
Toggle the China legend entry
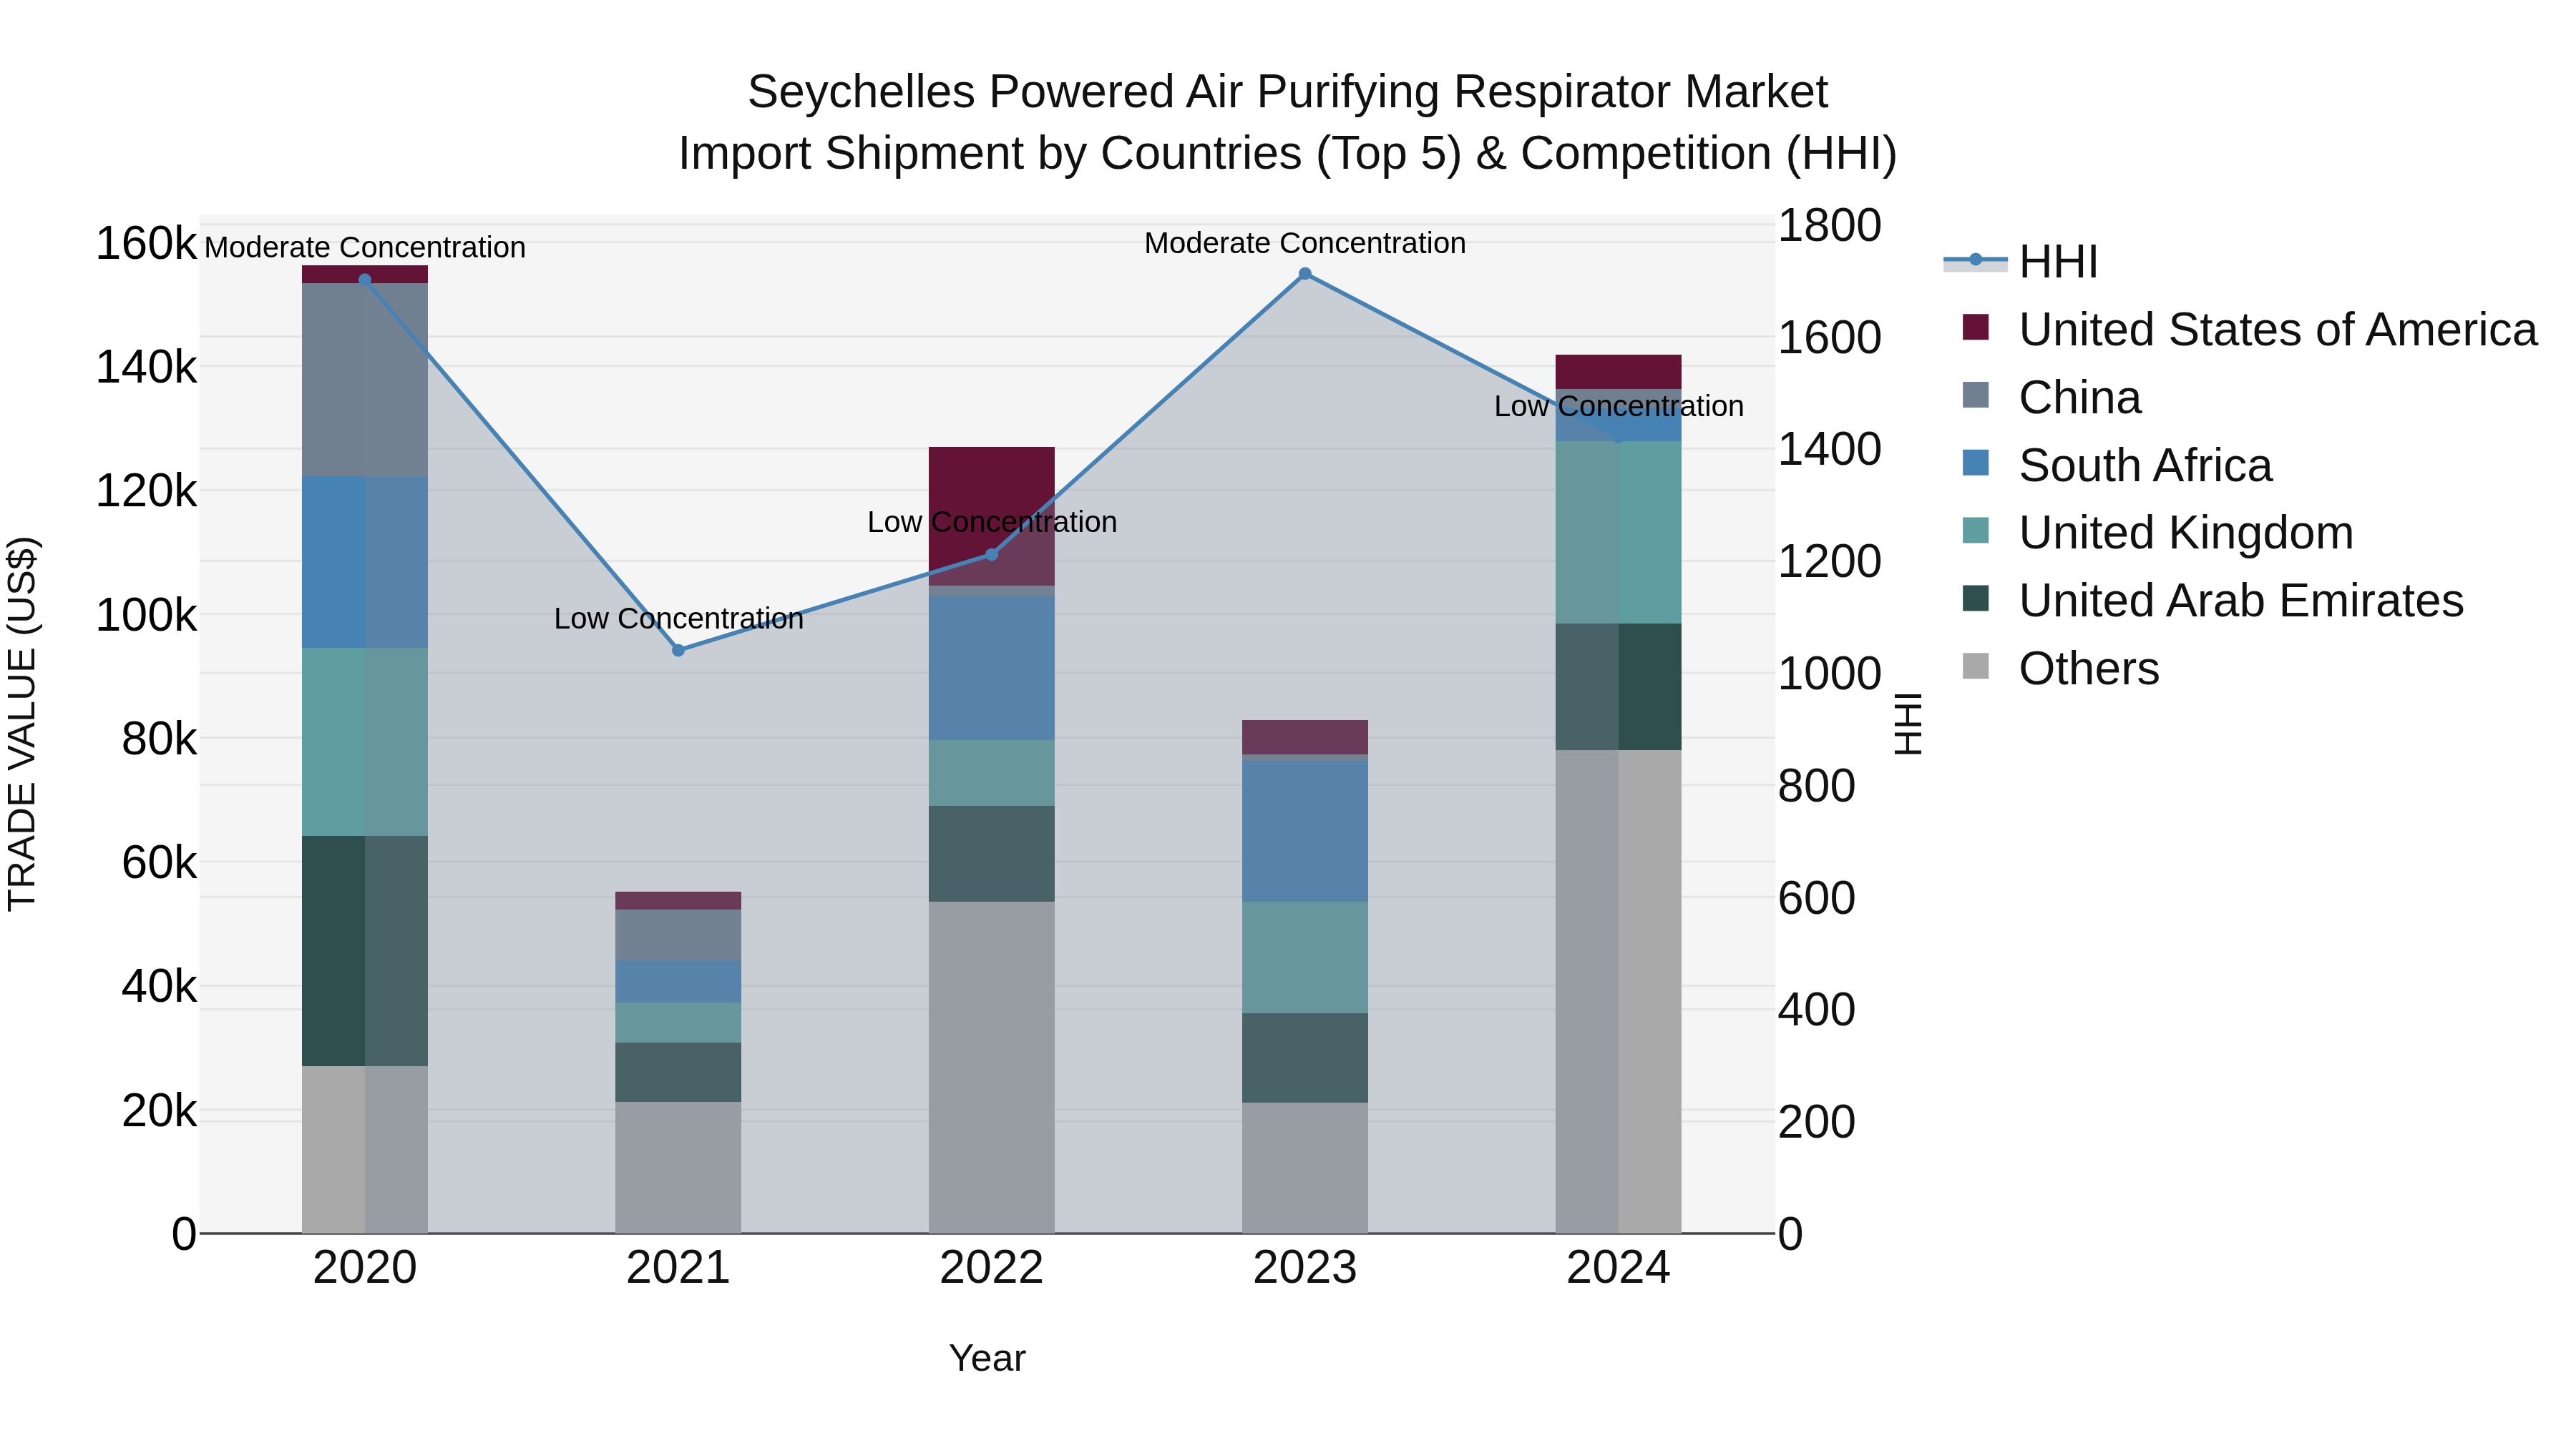pyautogui.click(x=2051, y=398)
